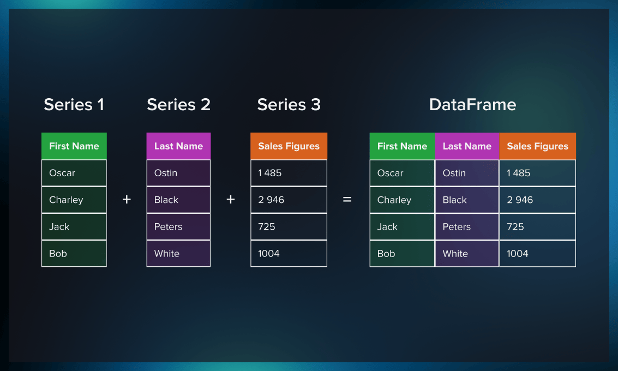Select the Peters cell in Series 2
Screen dimensions: 618x371
pos(178,227)
